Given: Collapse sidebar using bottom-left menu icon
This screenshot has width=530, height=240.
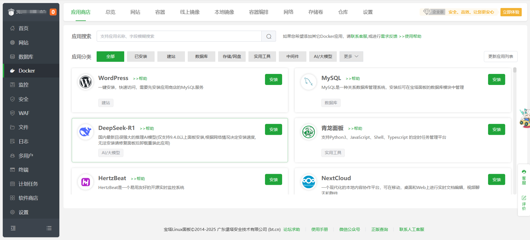Looking at the screenshot, I should [13, 228].
